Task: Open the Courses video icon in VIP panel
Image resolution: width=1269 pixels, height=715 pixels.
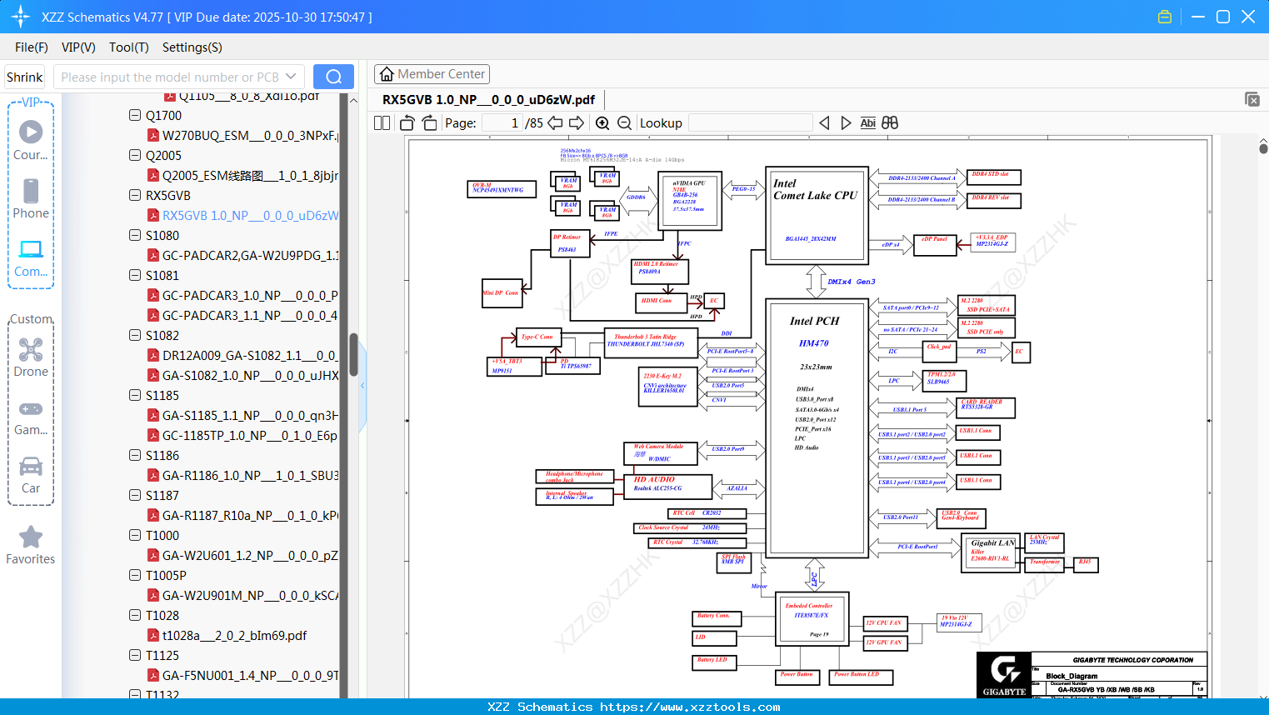Action: pos(31,132)
